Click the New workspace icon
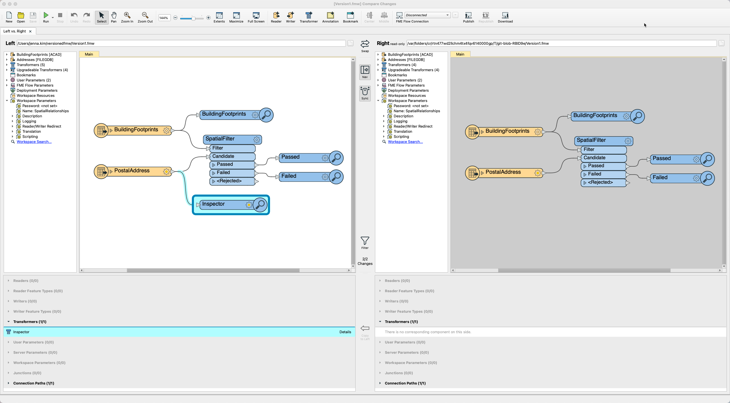Image resolution: width=730 pixels, height=403 pixels. pyautogui.click(x=9, y=17)
